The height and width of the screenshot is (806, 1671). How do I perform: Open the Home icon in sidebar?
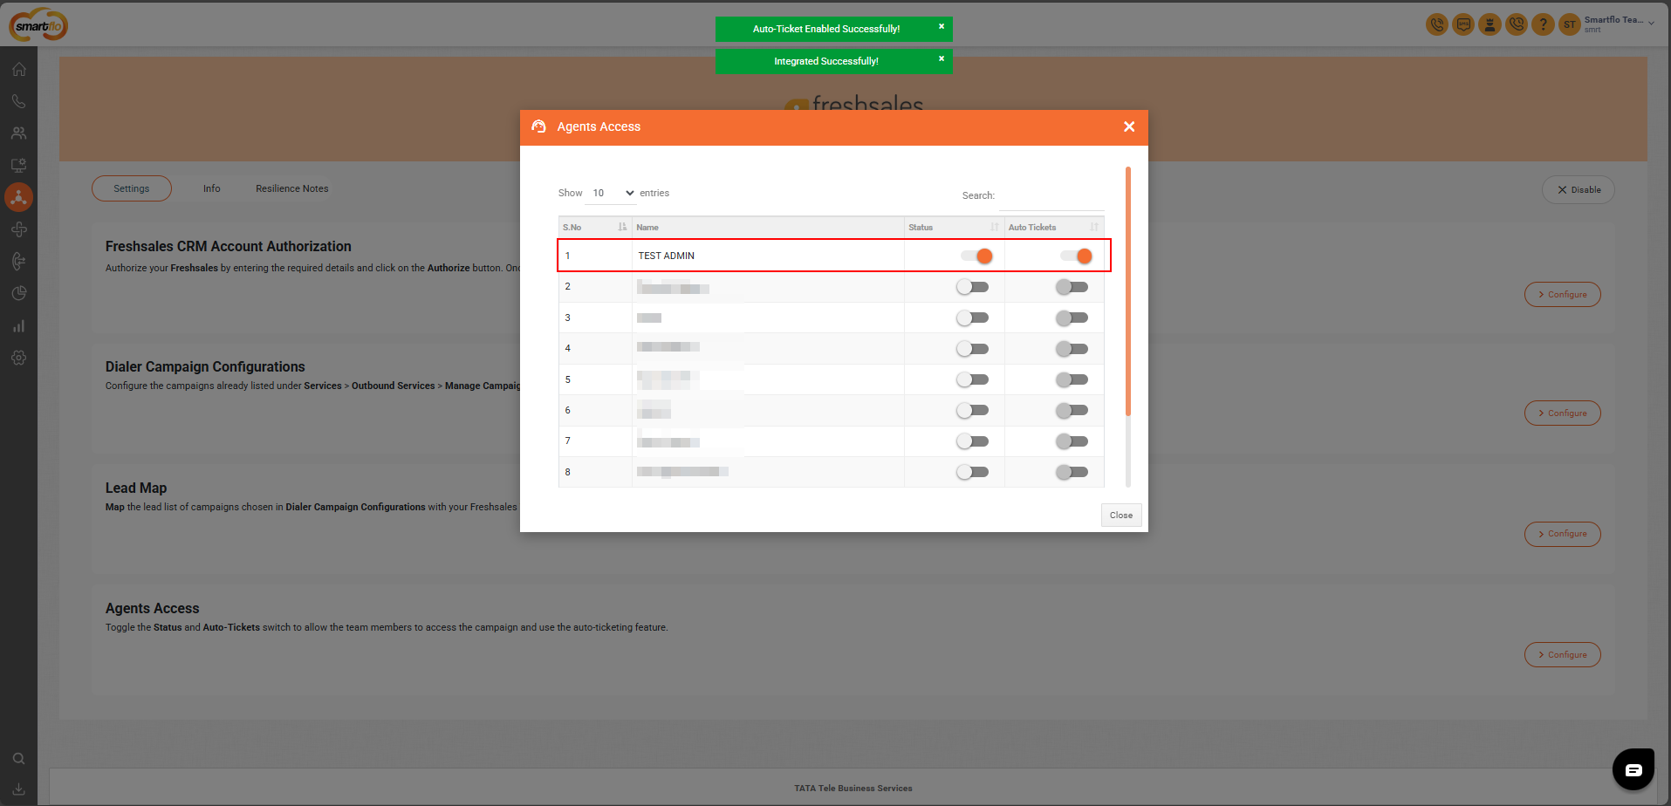(x=18, y=69)
